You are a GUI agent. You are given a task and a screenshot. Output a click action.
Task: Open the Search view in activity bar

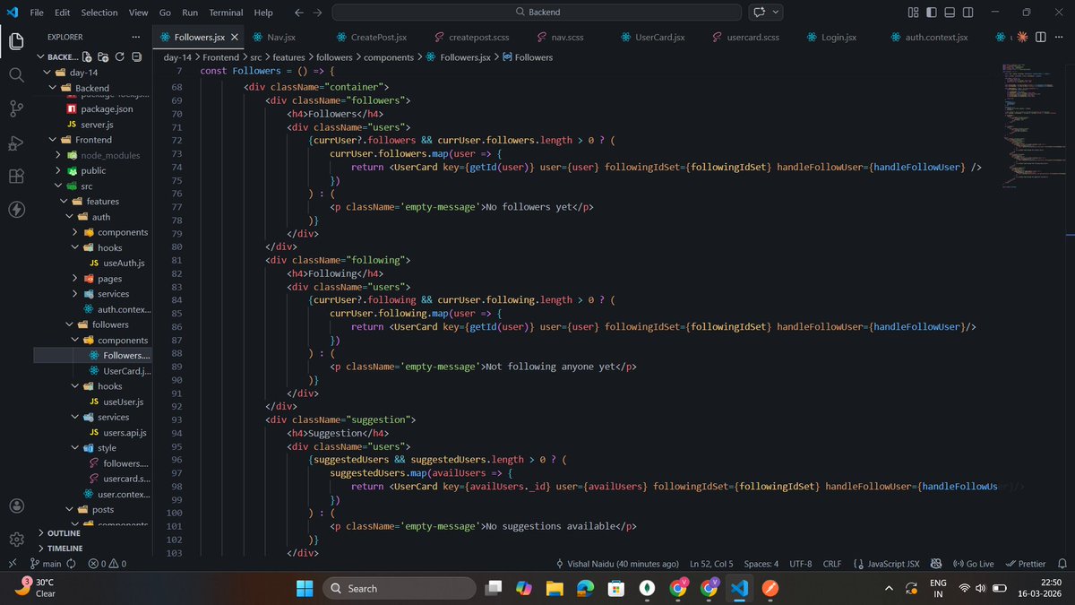click(16, 74)
